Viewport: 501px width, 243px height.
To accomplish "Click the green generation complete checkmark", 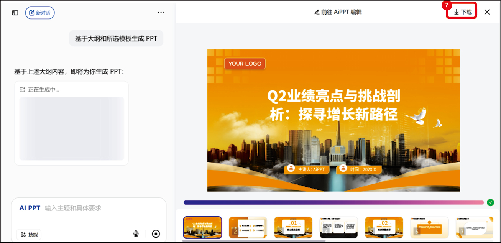I will [x=490, y=202].
